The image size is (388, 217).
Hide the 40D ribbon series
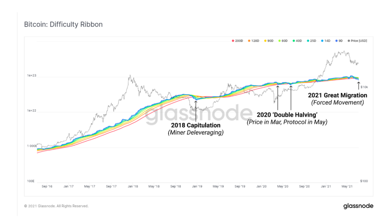coord(297,41)
